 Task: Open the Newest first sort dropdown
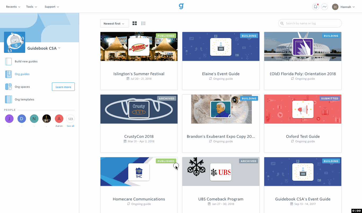(x=114, y=23)
